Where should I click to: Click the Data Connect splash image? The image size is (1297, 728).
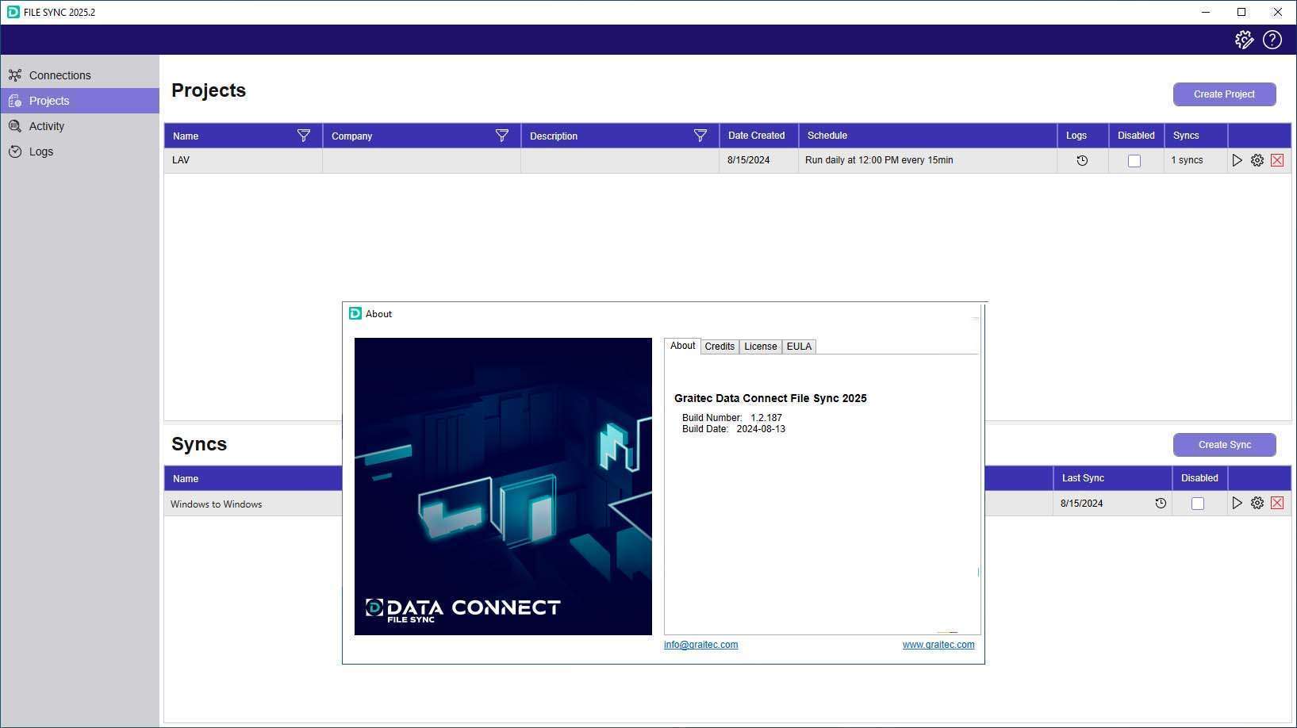503,486
